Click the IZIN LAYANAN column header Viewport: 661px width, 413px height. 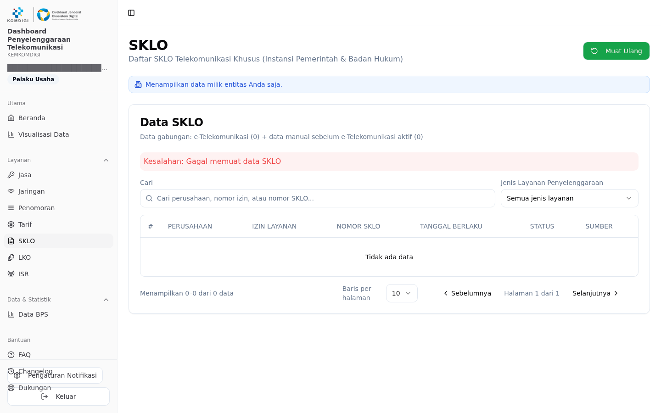274,226
